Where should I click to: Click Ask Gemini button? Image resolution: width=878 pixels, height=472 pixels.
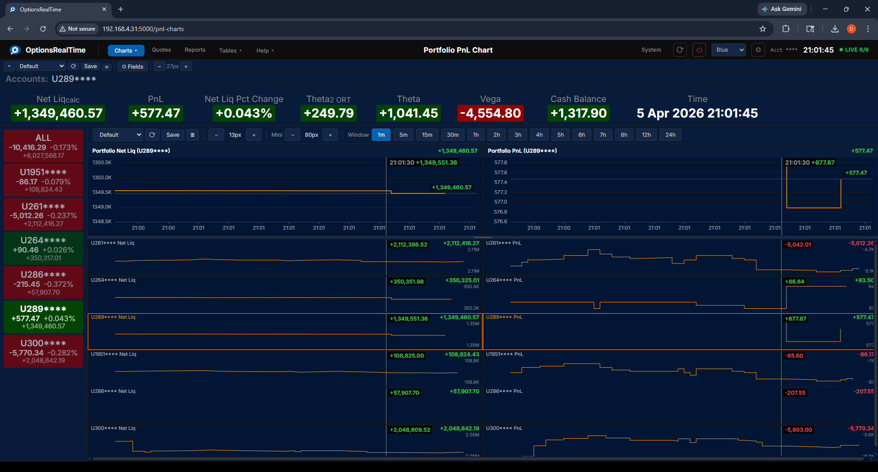tap(782, 9)
